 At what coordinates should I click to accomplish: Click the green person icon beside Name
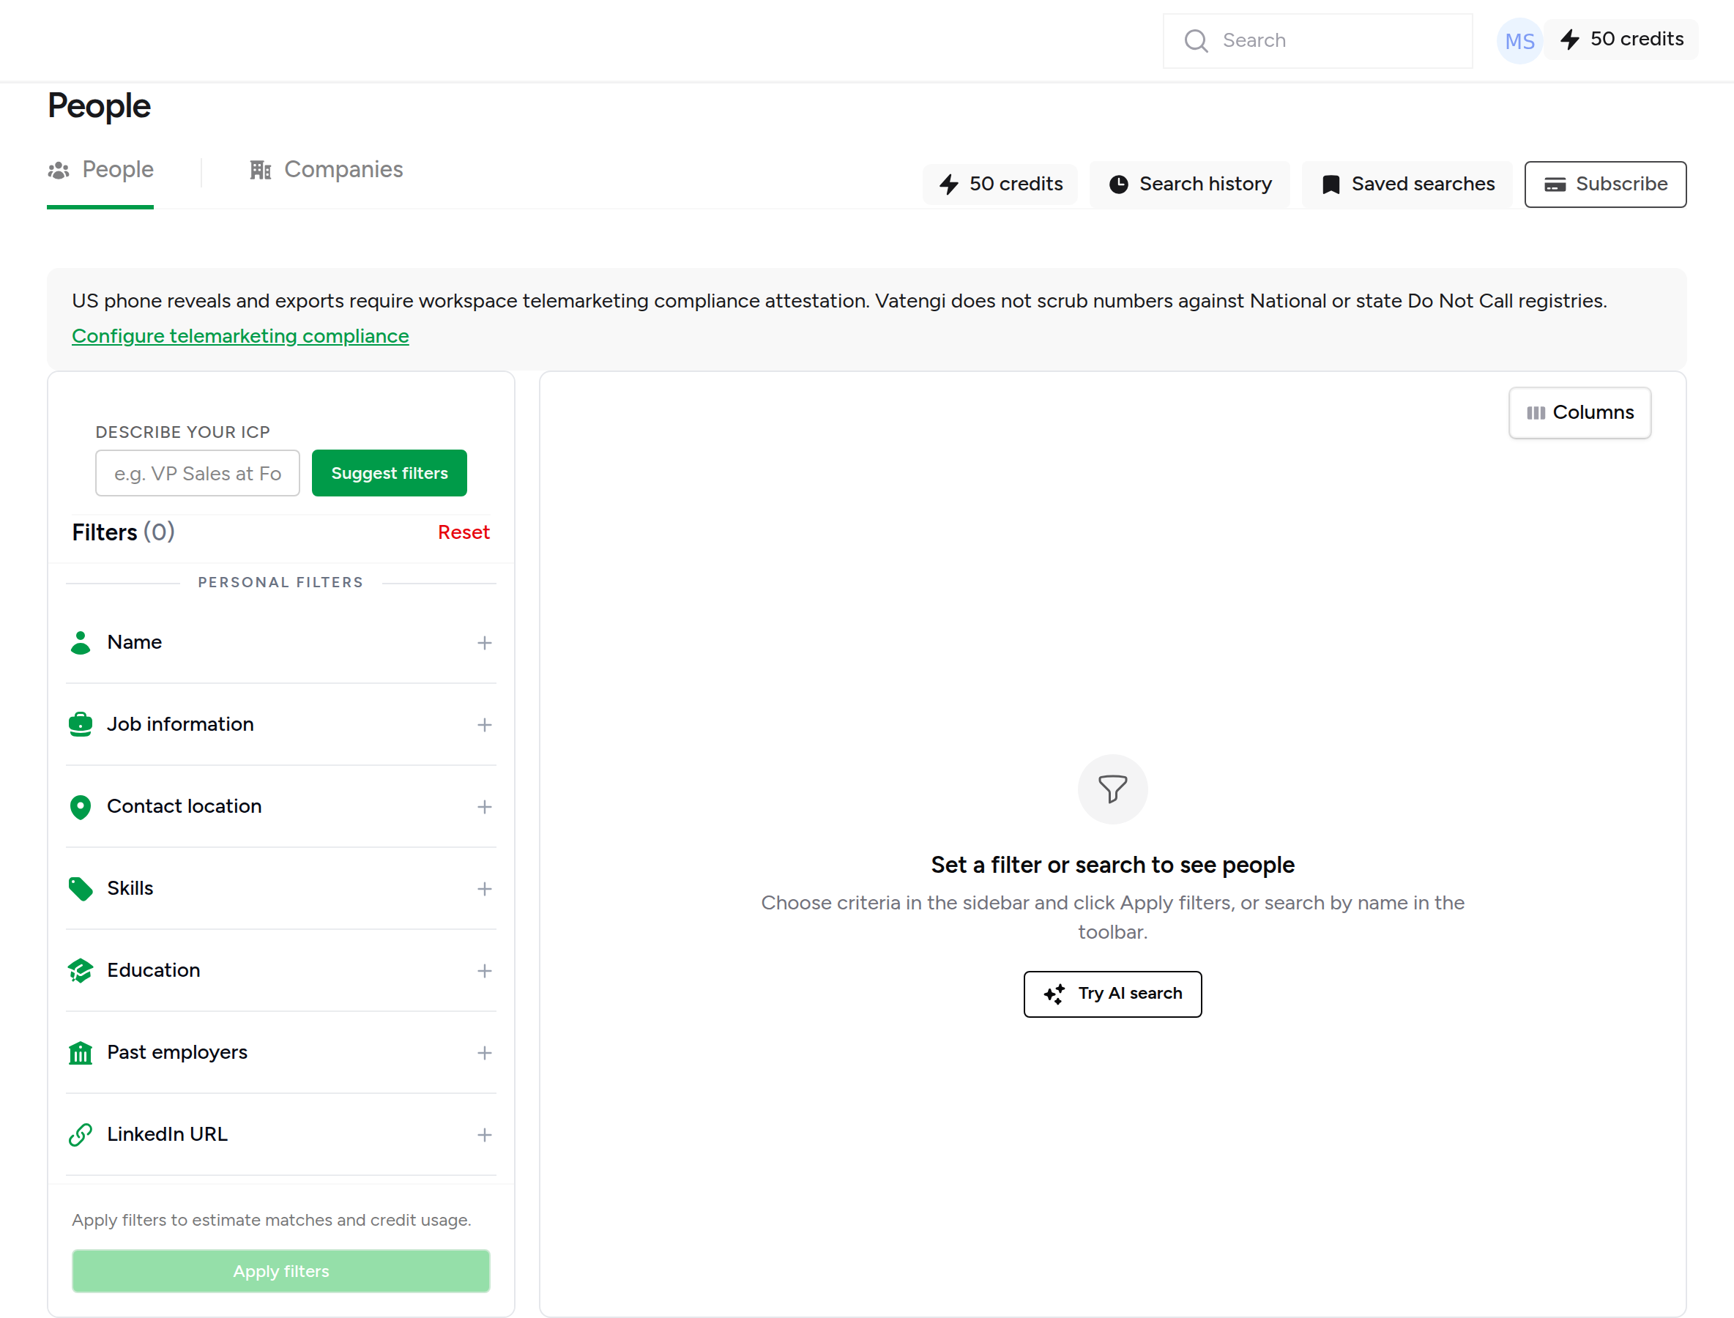click(x=80, y=643)
